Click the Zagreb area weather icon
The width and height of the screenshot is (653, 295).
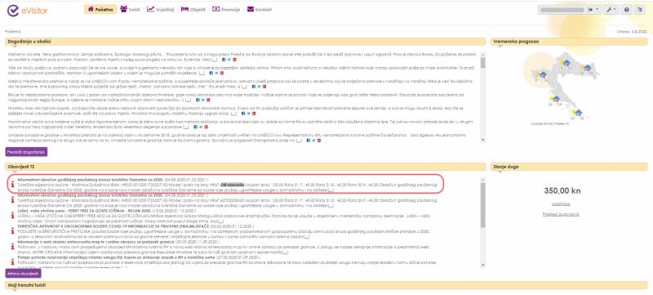566,64
